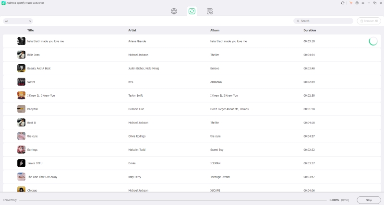Screen dimensions: 384x205
Task: Click the title 'Chicago'
Action: (32, 190)
